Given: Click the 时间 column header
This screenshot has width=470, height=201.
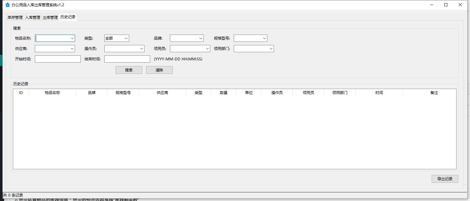Looking at the screenshot, I should click(379, 93).
